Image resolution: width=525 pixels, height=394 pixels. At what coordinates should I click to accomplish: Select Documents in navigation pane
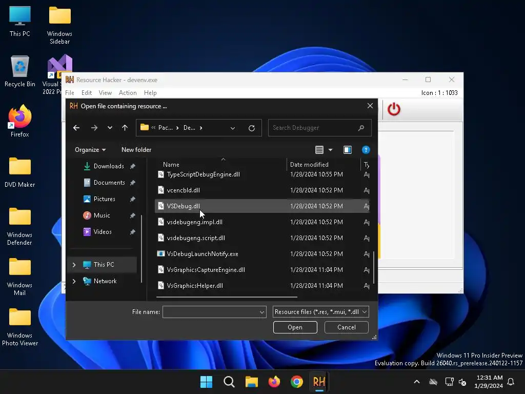click(109, 183)
